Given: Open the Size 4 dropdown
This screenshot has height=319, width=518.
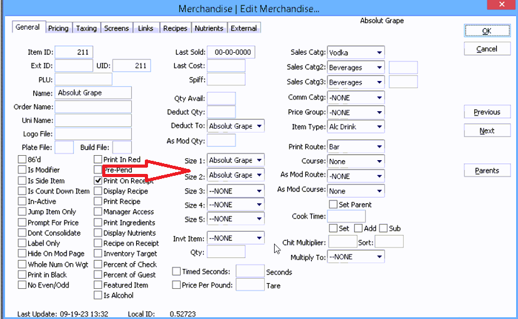Looking at the screenshot, I should 236,205.
